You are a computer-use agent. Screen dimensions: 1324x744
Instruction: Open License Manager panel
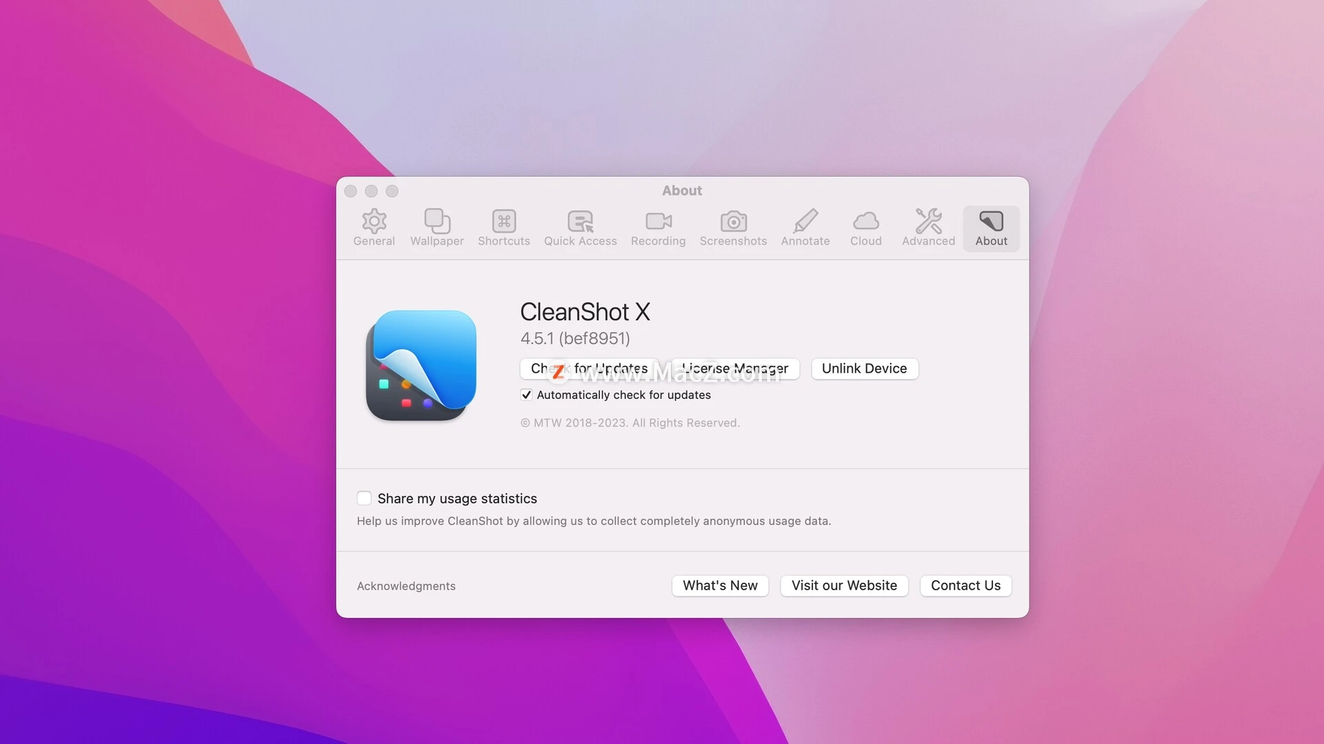(734, 368)
